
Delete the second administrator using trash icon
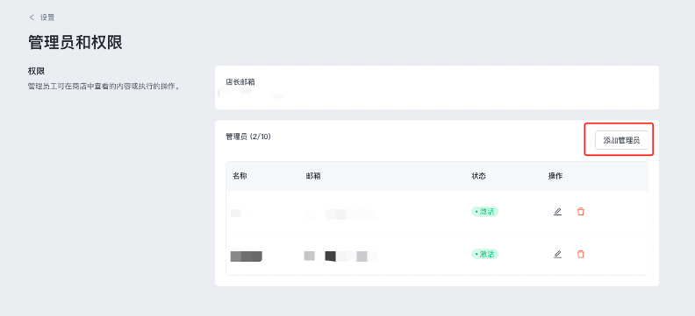click(581, 254)
